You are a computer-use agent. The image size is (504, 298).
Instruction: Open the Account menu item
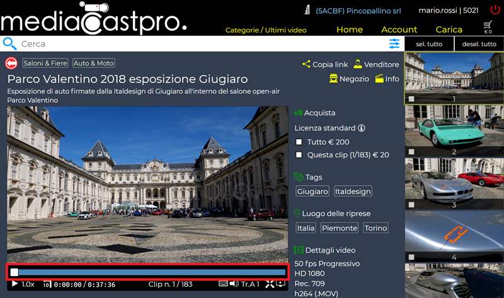pyautogui.click(x=399, y=30)
